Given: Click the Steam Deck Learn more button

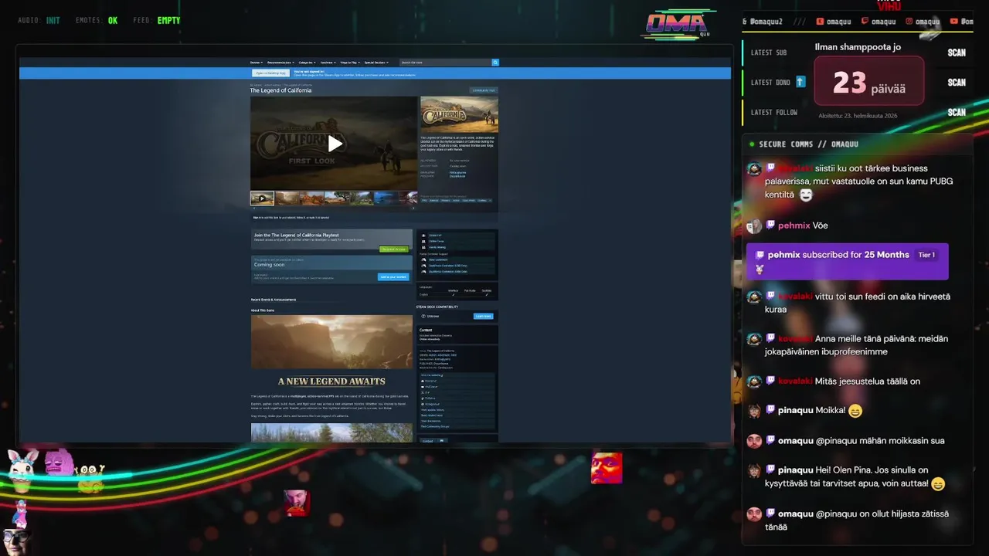Looking at the screenshot, I should [x=483, y=316].
